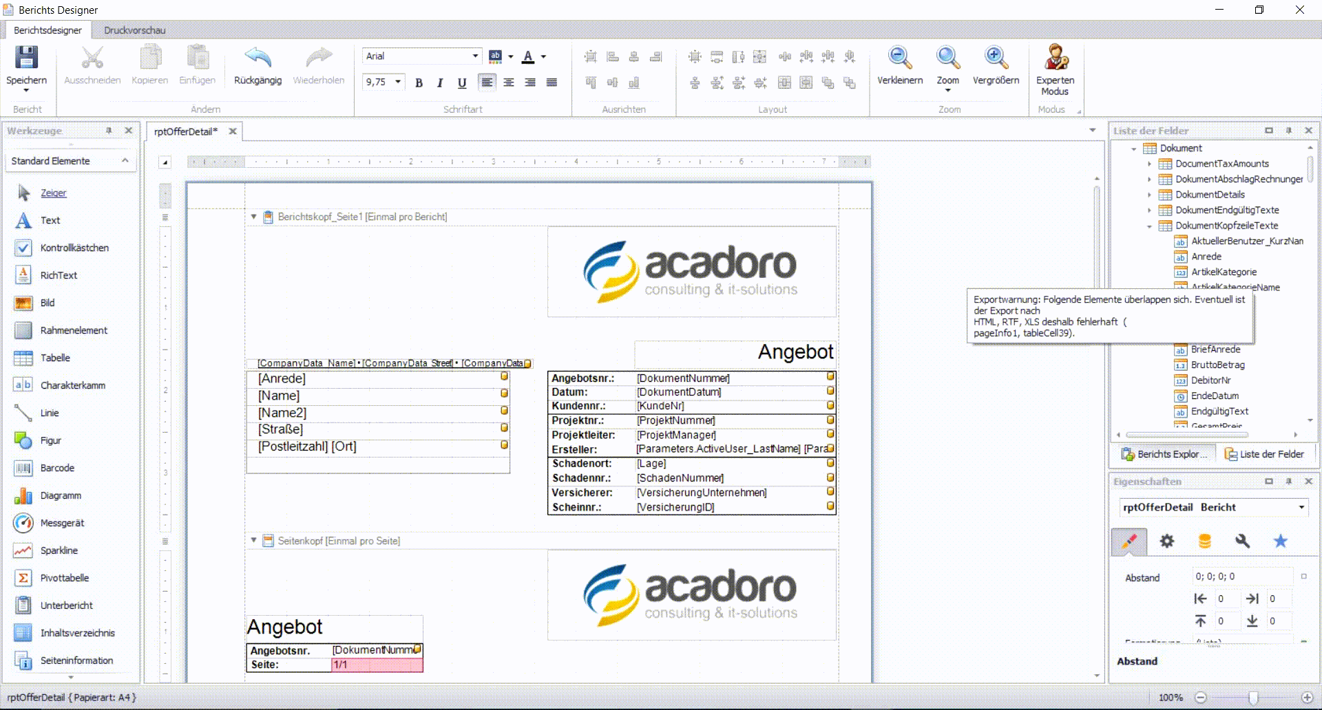Open the Arial font dropdown
Screen dimensions: 1322x710
pyautogui.click(x=475, y=56)
